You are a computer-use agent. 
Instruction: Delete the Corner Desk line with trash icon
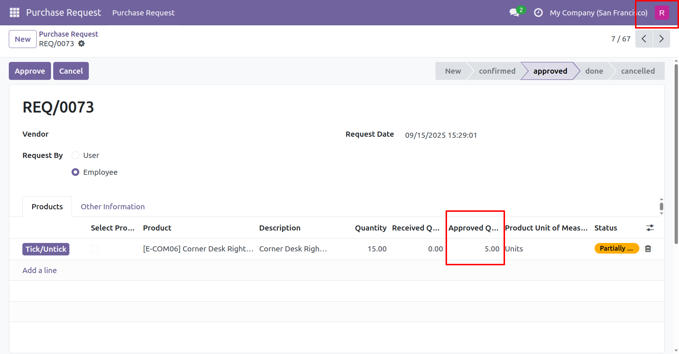(x=648, y=249)
